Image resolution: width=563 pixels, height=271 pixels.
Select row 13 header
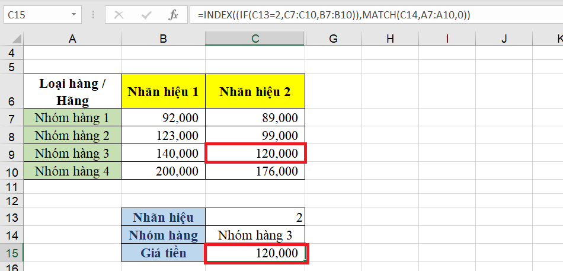point(11,217)
